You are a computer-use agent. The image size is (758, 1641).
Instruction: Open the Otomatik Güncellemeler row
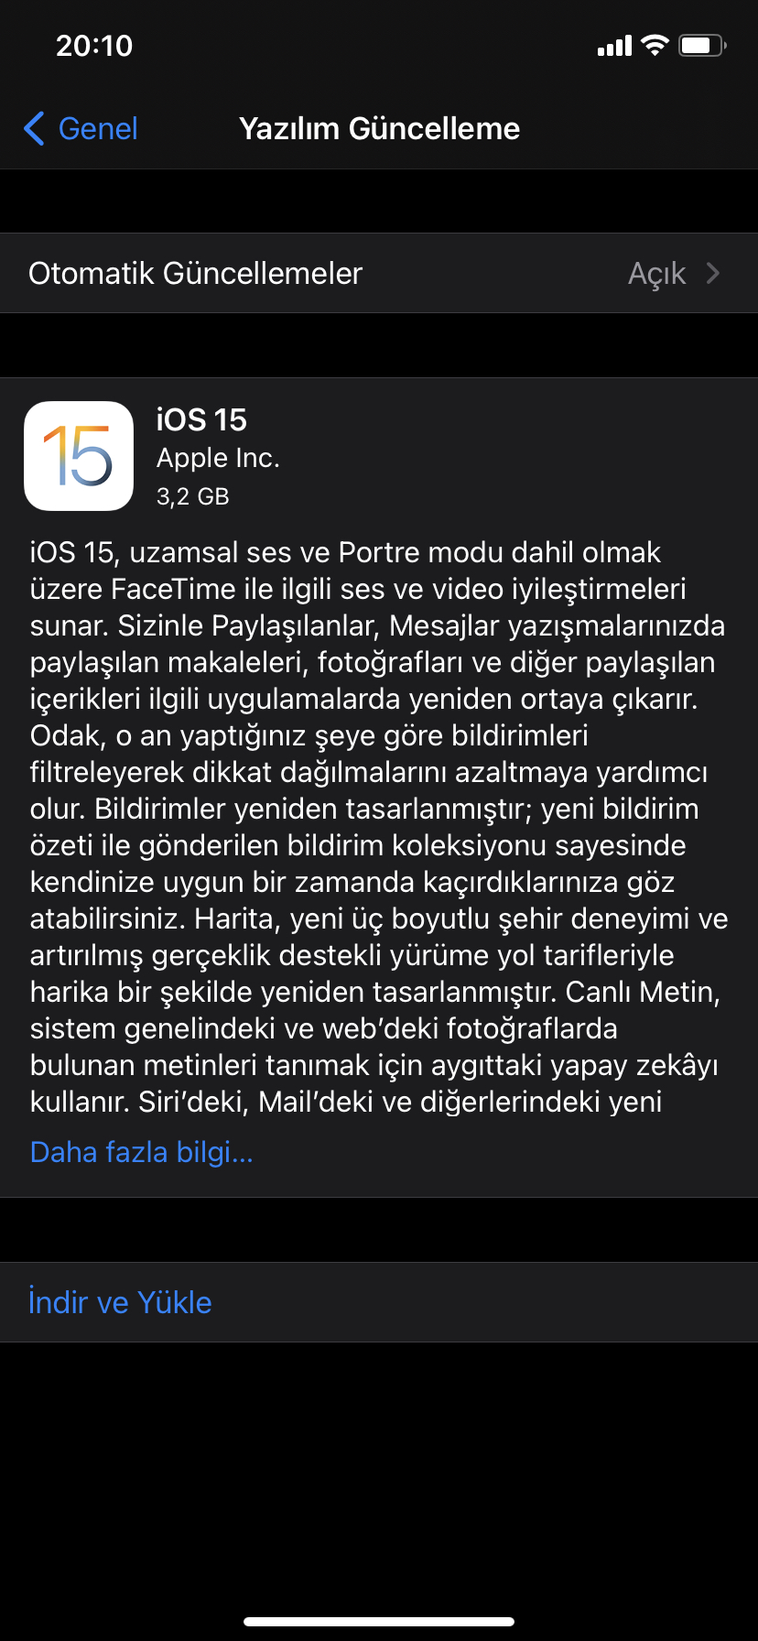click(x=379, y=273)
